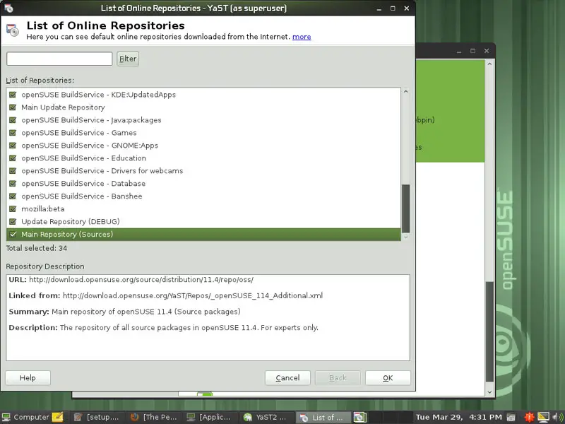Click the repository list scroll-down arrow

[x=405, y=237]
